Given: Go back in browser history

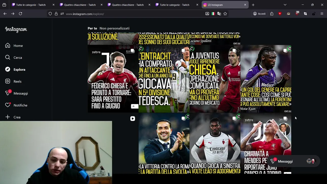Looking at the screenshot, I should (x=5, y=14).
